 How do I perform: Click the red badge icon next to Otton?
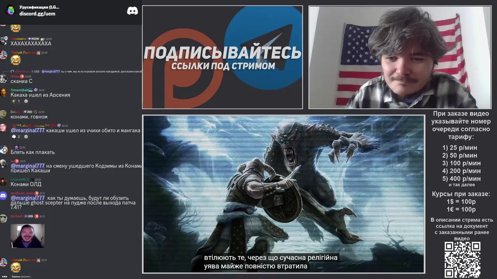pyautogui.click(x=22, y=76)
